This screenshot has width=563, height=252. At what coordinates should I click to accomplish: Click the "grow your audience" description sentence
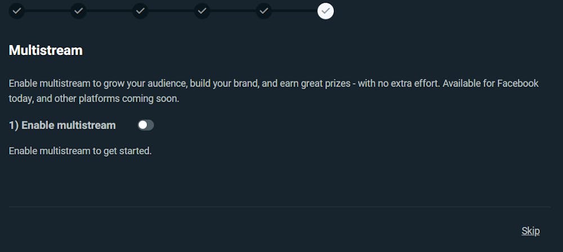[x=274, y=84]
